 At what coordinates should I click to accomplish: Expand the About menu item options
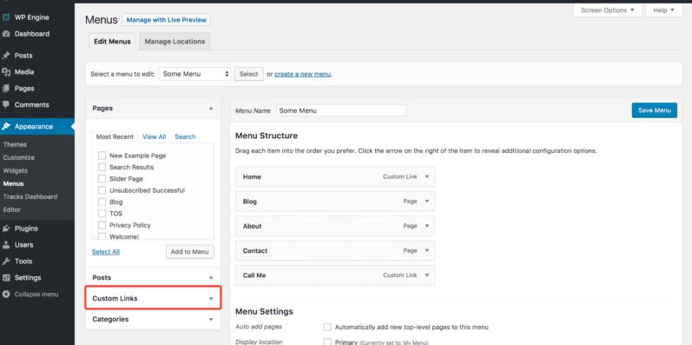(427, 226)
